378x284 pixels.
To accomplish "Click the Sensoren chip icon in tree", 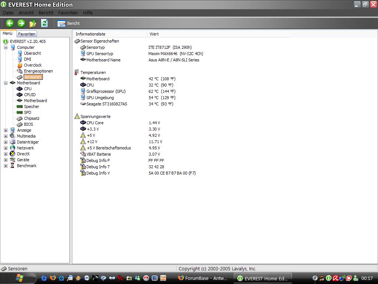I will [x=20, y=77].
